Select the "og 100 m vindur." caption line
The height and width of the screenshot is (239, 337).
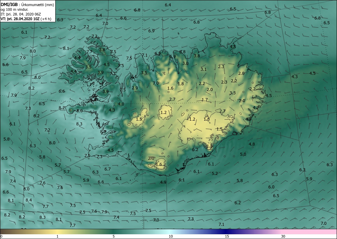tap(14, 9)
